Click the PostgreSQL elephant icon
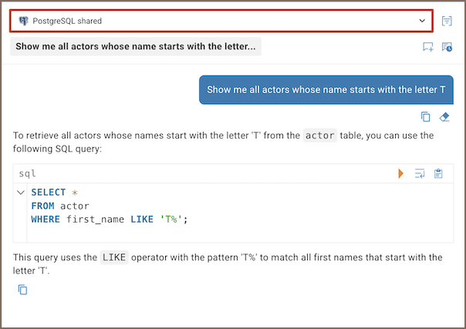The height and width of the screenshot is (329, 466). pyautogui.click(x=23, y=21)
